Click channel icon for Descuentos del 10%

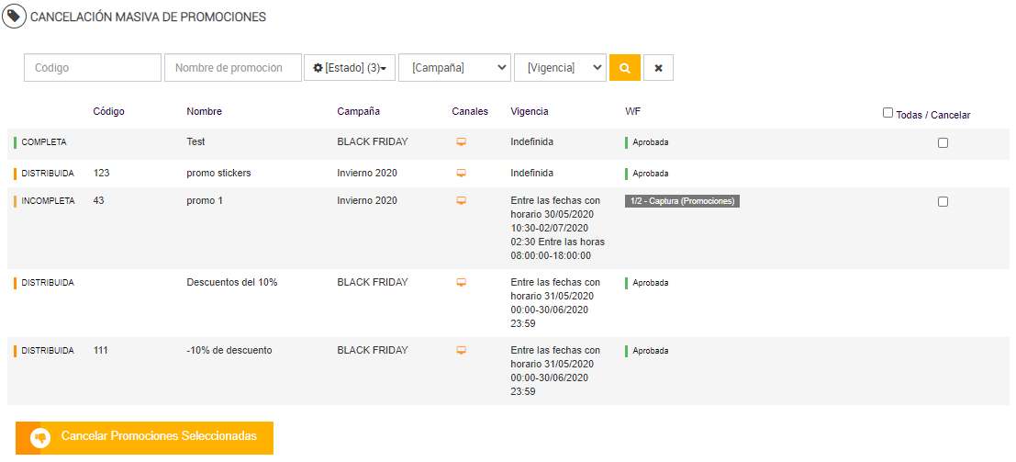[x=462, y=283]
